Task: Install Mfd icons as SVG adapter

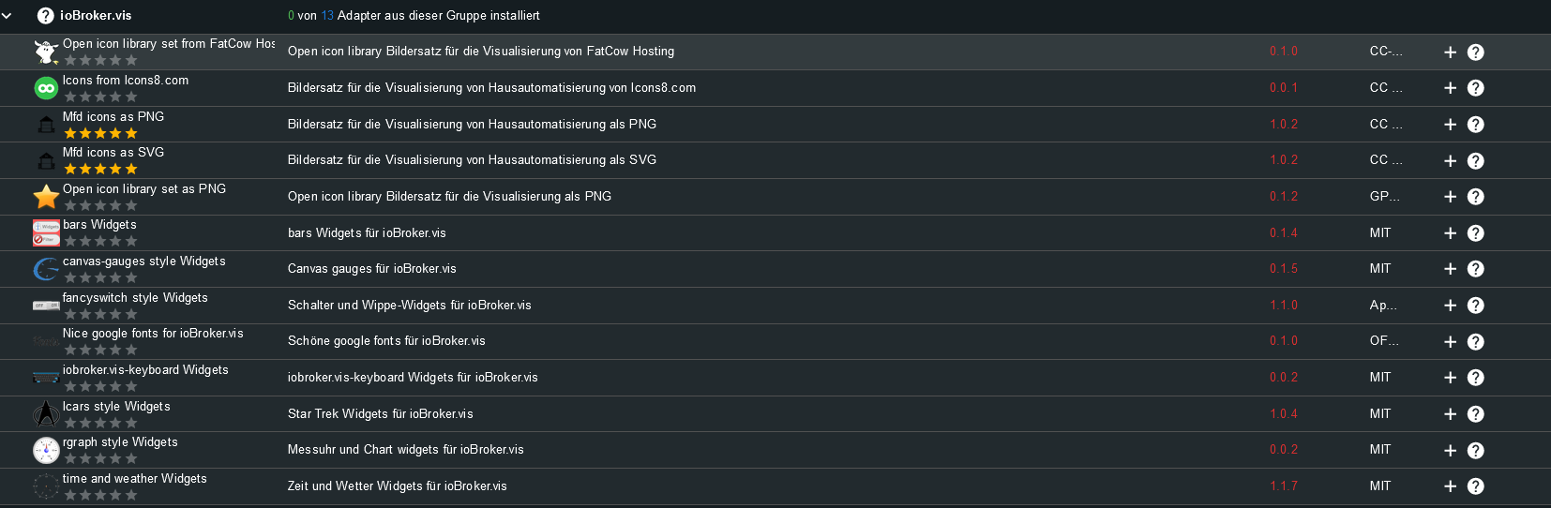Action: point(1450,161)
